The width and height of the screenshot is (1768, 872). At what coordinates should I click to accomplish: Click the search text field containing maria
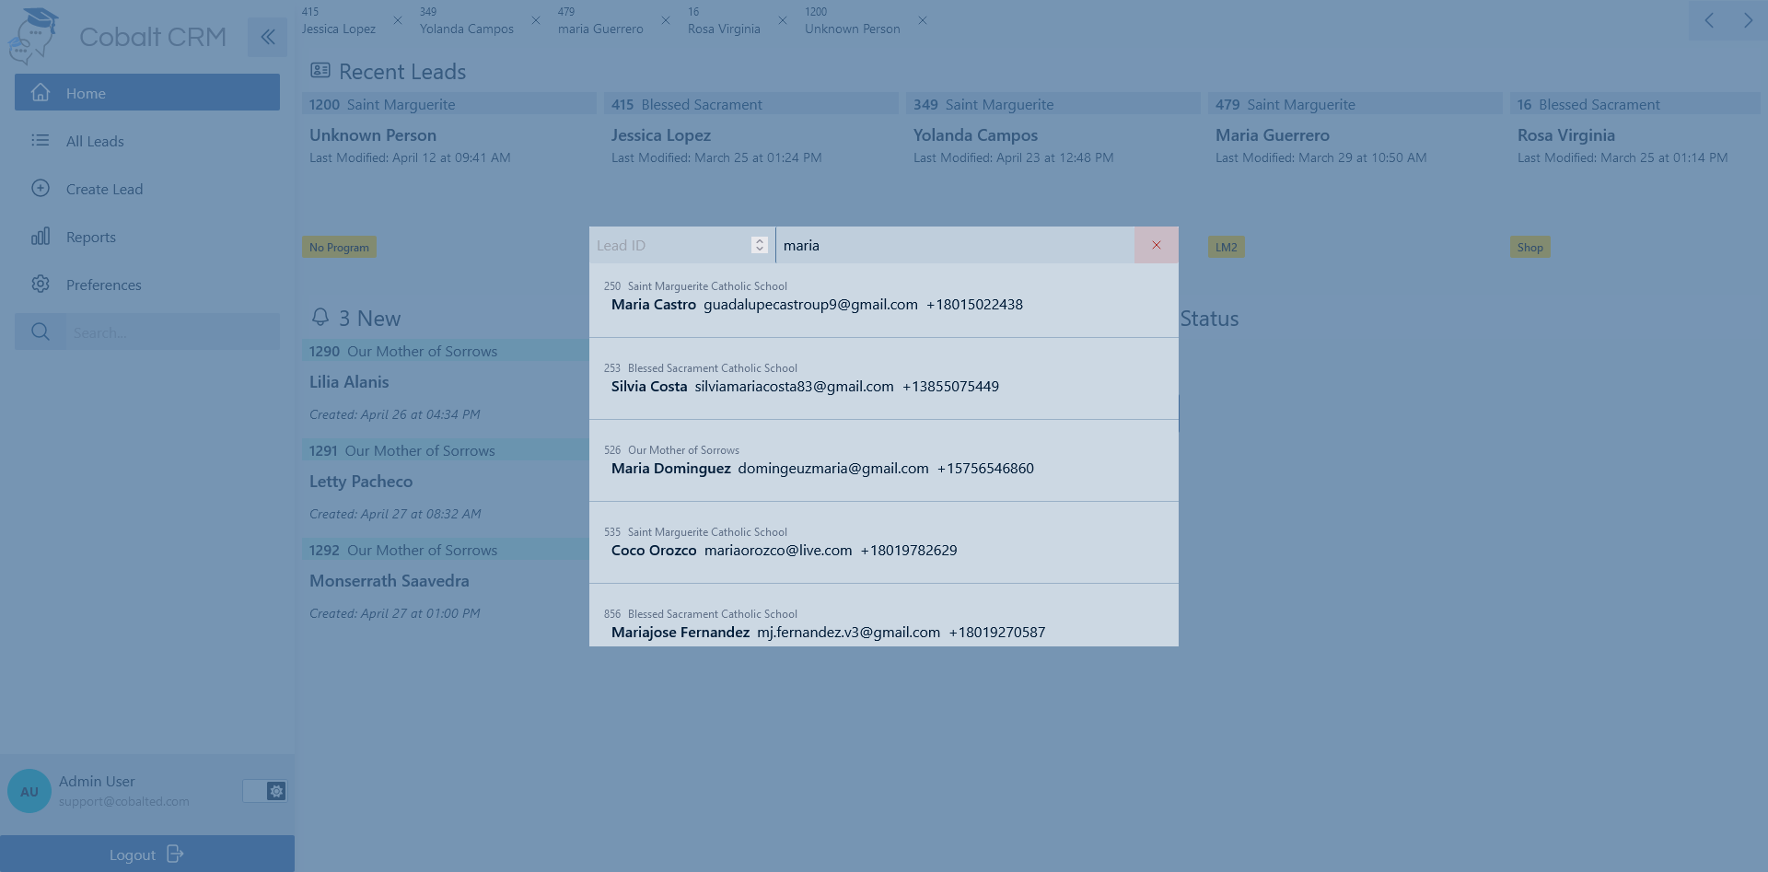pos(954,245)
